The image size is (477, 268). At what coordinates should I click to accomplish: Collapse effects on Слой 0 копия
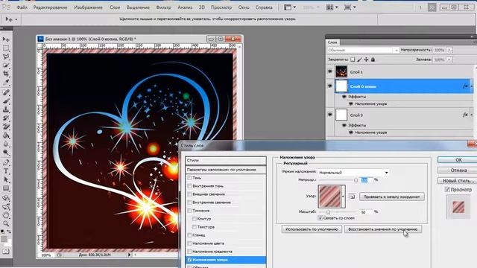472,86
